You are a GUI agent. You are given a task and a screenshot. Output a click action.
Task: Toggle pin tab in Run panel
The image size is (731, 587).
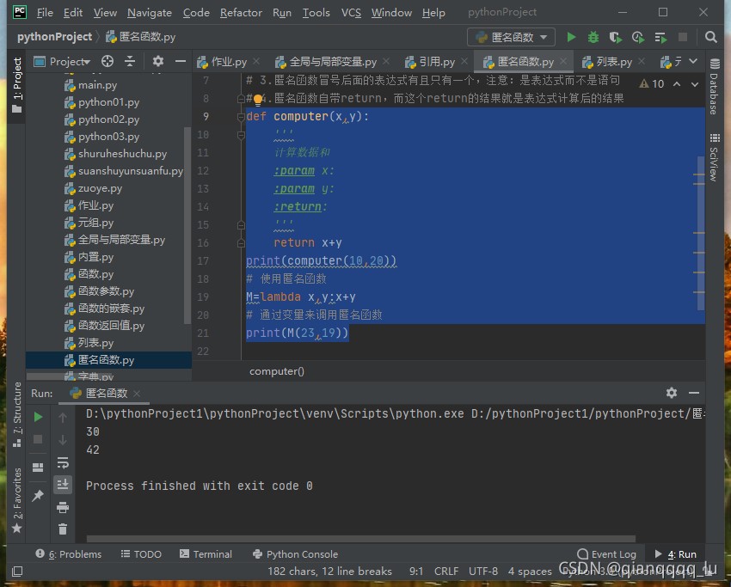[x=38, y=496]
